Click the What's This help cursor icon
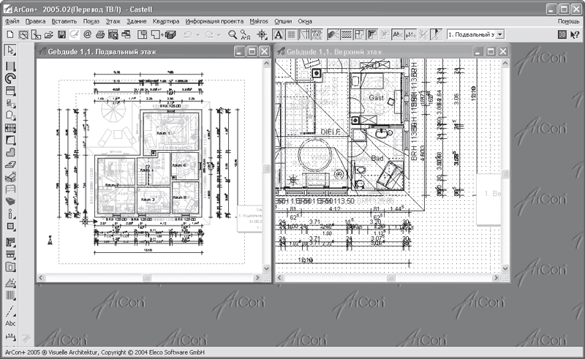The image size is (585, 359). [575, 34]
